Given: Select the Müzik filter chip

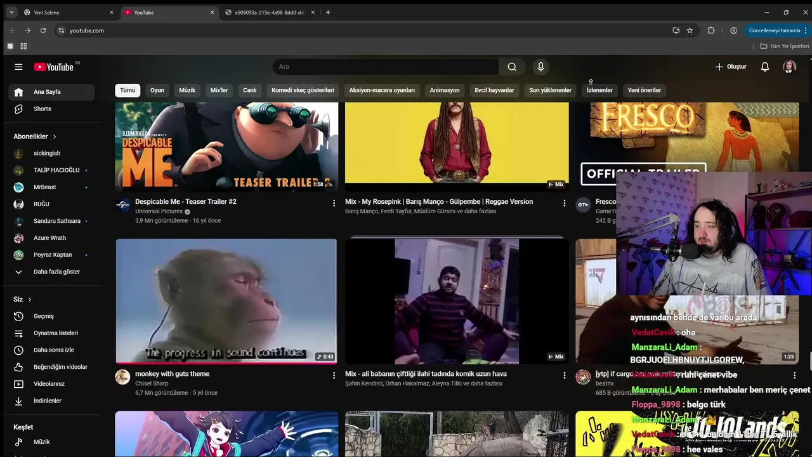Looking at the screenshot, I should [187, 90].
